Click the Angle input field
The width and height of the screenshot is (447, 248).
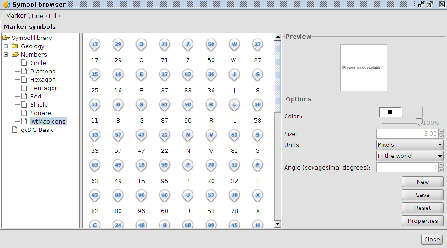(x=407, y=167)
